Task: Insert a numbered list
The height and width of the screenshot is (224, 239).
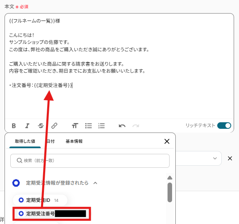Action: (x=101, y=126)
